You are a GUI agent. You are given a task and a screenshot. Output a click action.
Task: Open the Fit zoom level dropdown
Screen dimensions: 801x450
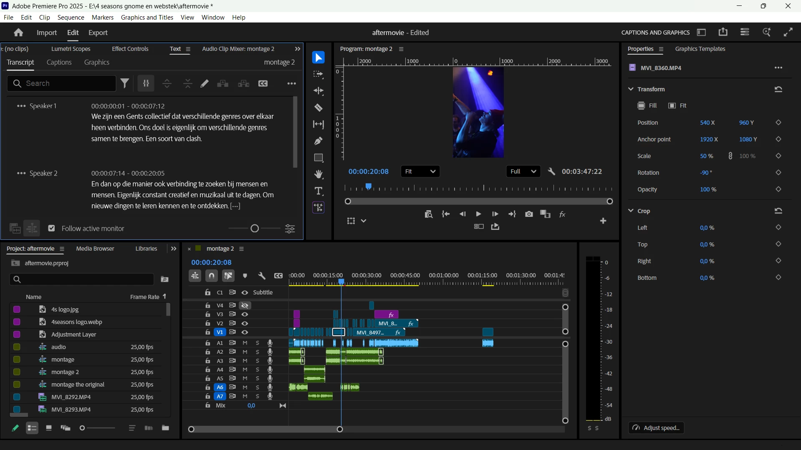pos(420,171)
